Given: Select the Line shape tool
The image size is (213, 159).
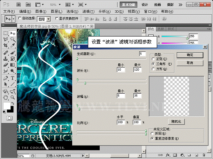Looking at the screenshot, I should click(x=13, y=84).
